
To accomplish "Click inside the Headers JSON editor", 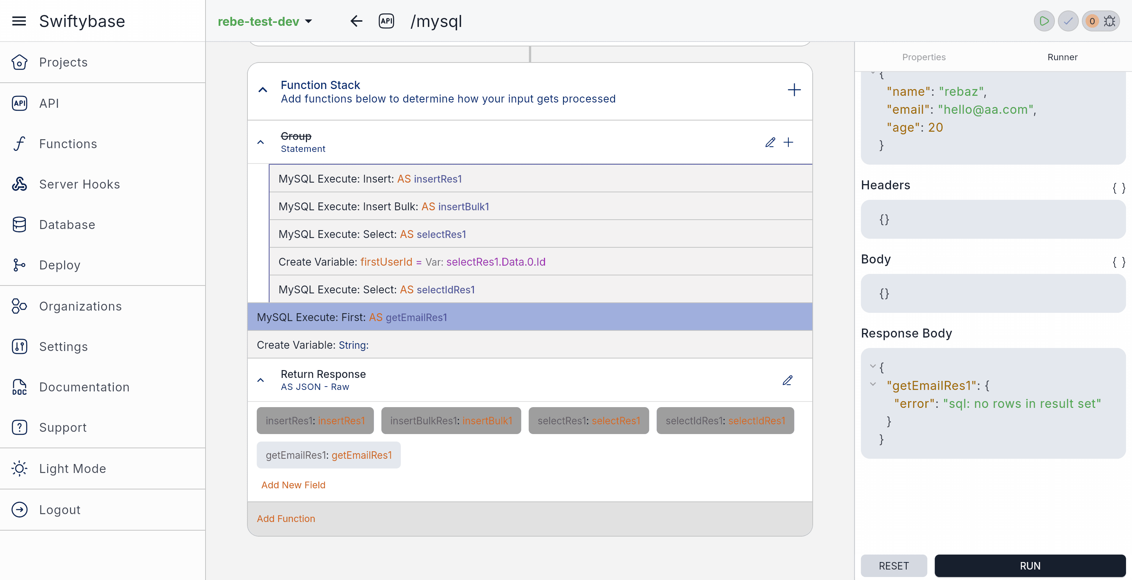I will pyautogui.click(x=993, y=219).
